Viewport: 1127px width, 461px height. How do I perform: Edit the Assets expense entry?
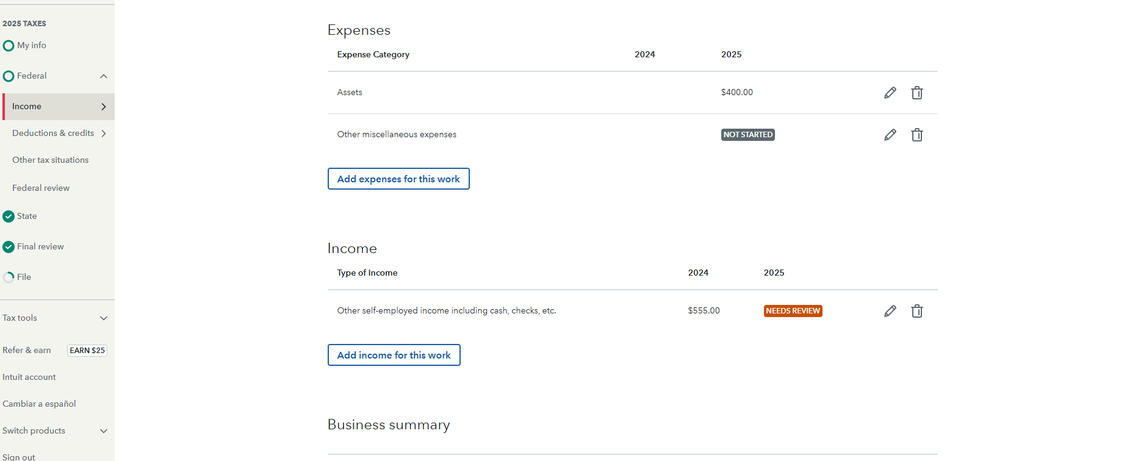(x=890, y=93)
